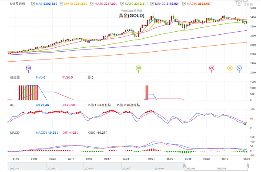The image size is (261, 172).
Task: Click the MA240 2858.08 label
Action: pyautogui.click(x=199, y=3)
